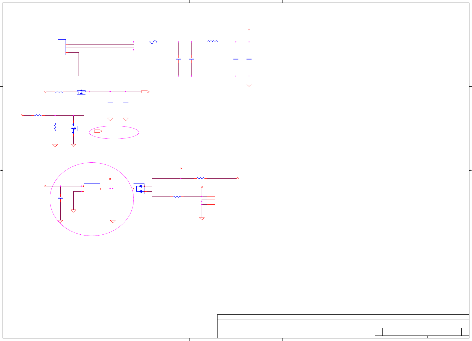Click the off-page port right of the upper MOSFET
Image resolution: width=472 pixels, height=341 pixels.
point(145,92)
